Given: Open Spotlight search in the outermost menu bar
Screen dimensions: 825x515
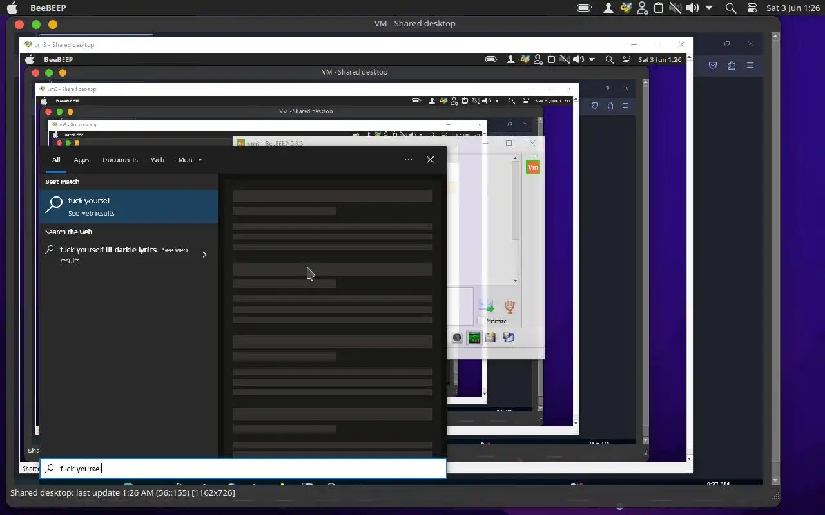Looking at the screenshot, I should (x=731, y=8).
